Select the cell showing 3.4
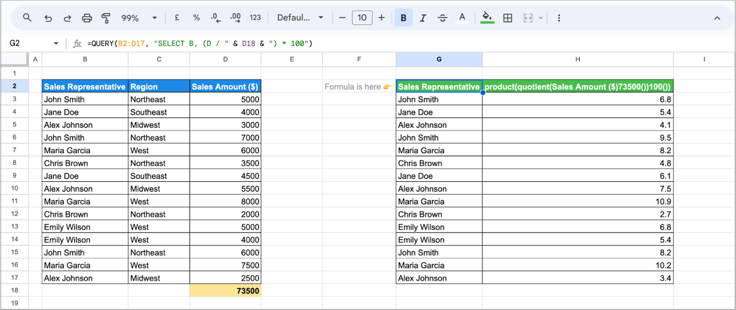Screen dimensions: 736x310 click(x=578, y=278)
